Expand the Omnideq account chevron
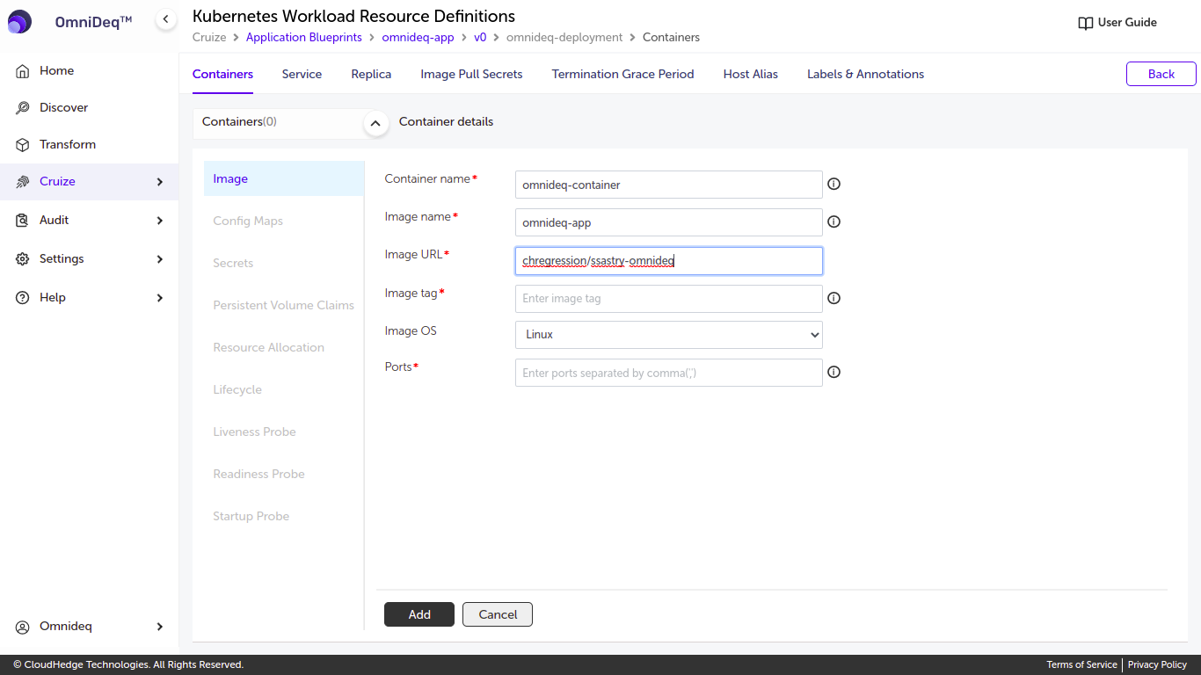The height and width of the screenshot is (675, 1201). (160, 627)
